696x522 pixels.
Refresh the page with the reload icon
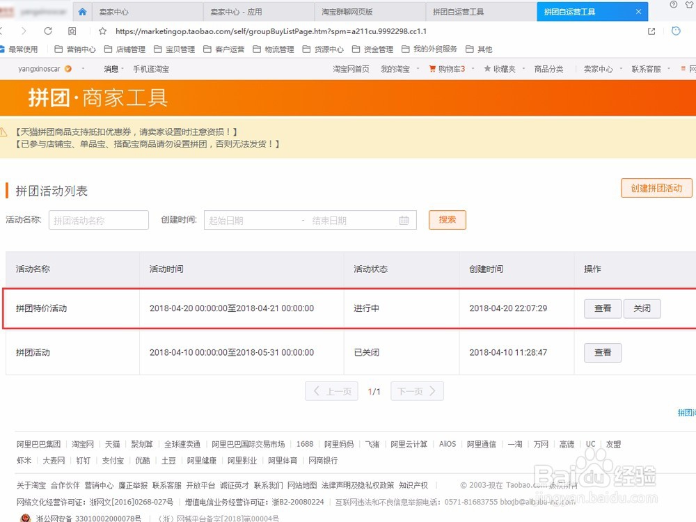(47, 31)
